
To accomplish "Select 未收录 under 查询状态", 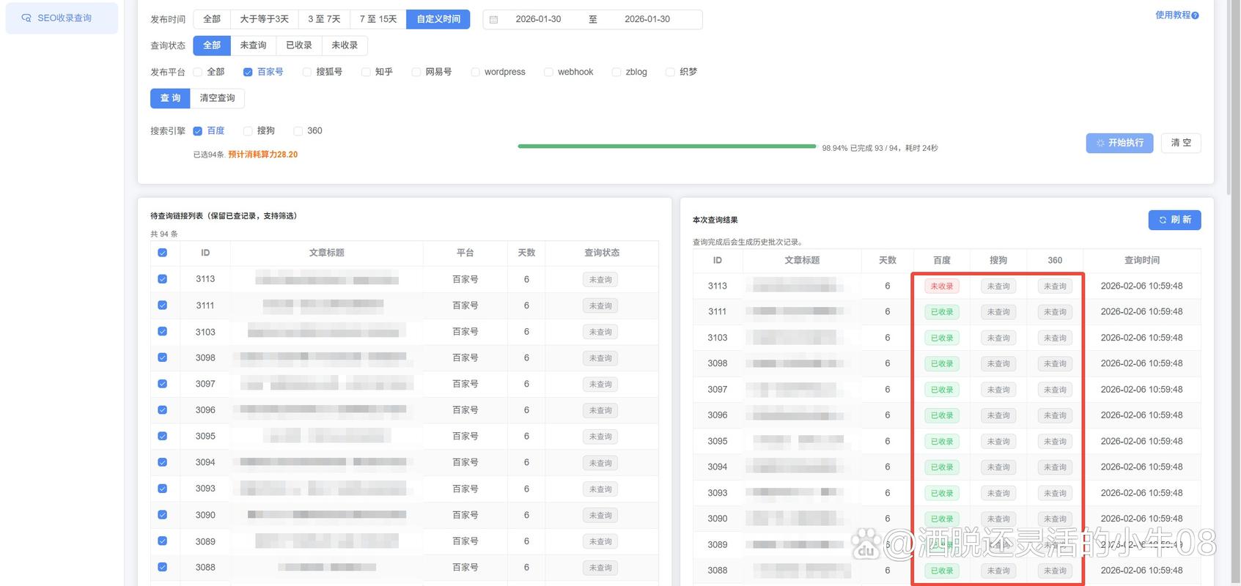I will point(345,45).
